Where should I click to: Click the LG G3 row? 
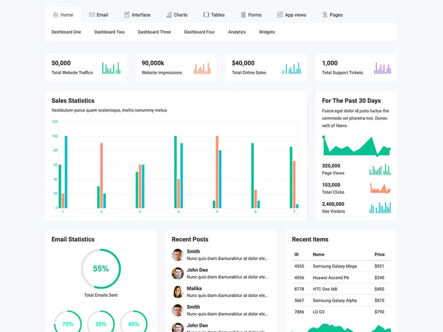click(x=341, y=312)
